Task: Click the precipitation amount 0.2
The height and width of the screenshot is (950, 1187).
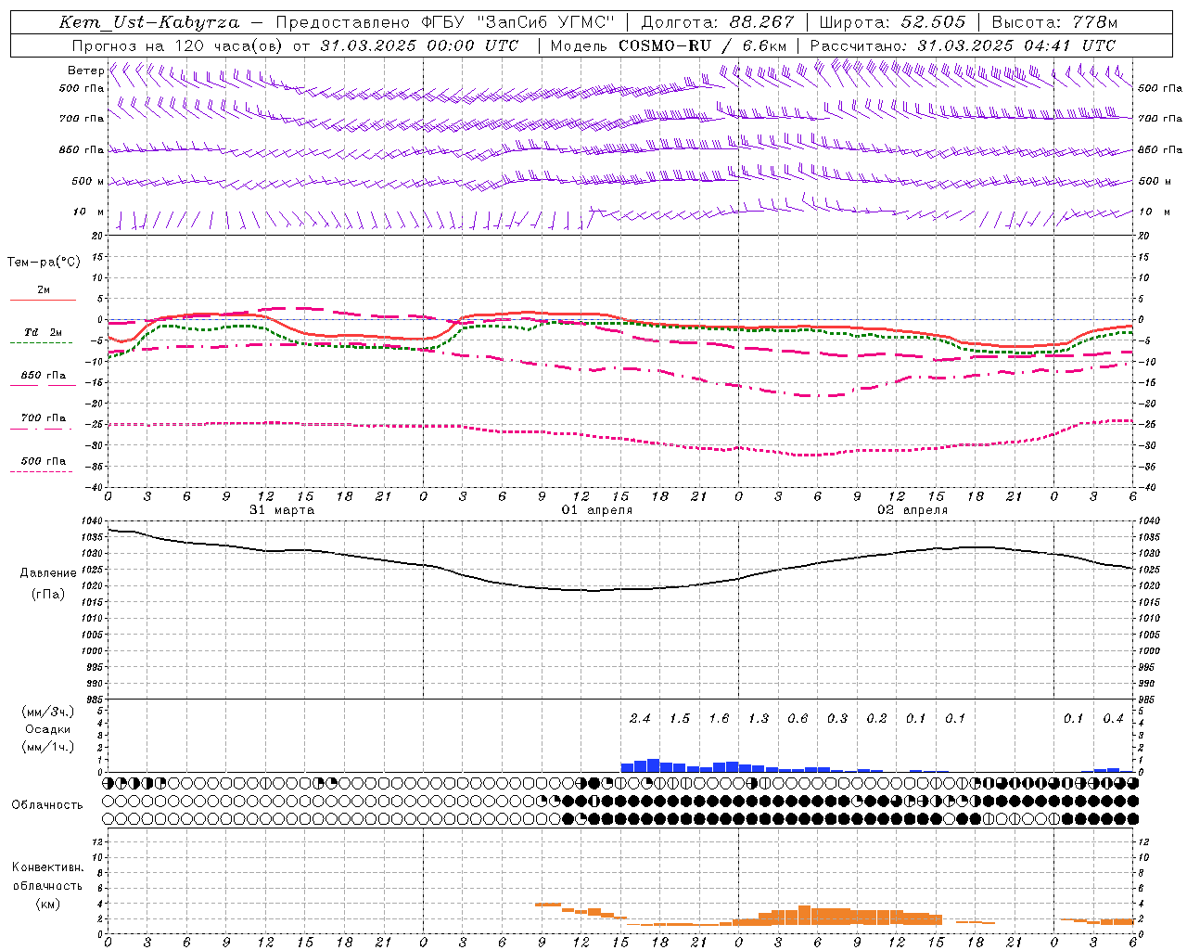Action: tap(876, 718)
